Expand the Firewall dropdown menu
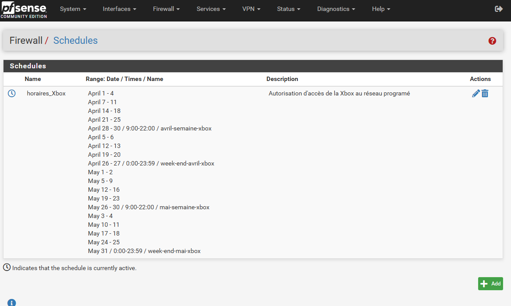The width and height of the screenshot is (511, 306). [x=166, y=9]
